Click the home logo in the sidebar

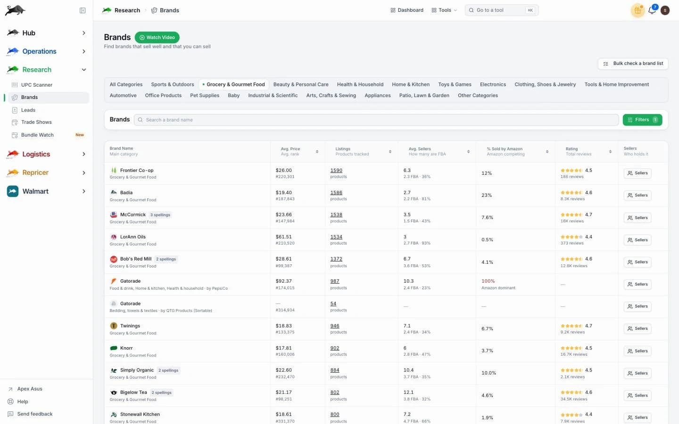pos(15,10)
